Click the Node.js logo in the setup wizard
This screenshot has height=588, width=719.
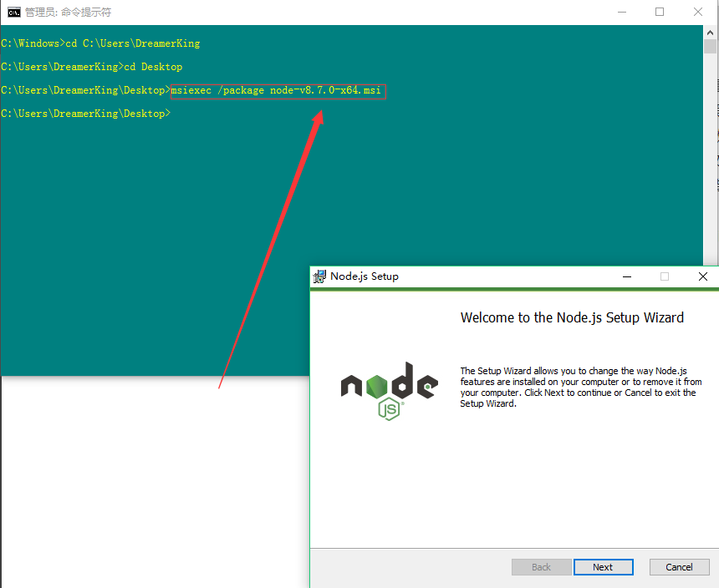coord(390,392)
